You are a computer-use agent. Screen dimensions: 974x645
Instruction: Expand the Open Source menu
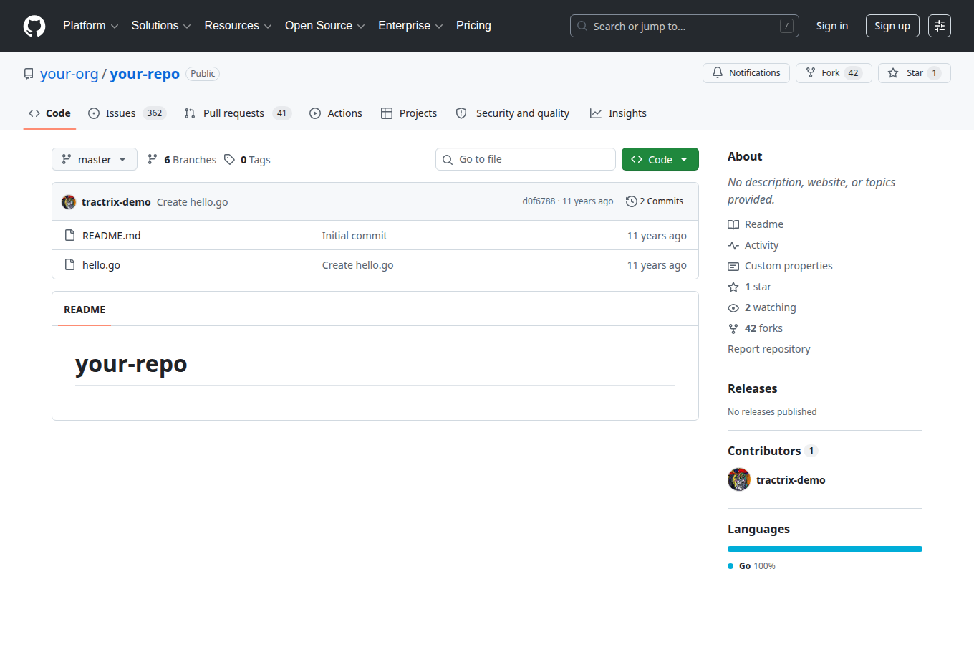pyautogui.click(x=325, y=26)
